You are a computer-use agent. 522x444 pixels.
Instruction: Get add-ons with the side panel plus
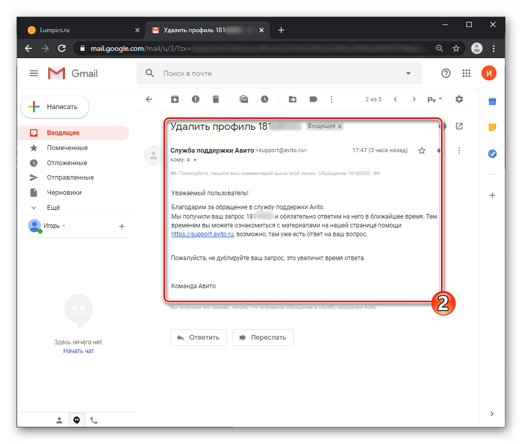[x=492, y=195]
